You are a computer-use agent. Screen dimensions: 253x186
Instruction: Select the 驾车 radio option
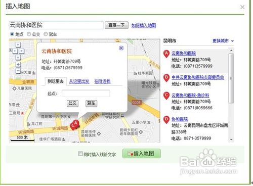tap(46, 34)
